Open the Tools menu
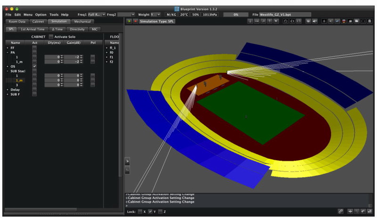The width and height of the screenshot is (377, 218). tap(54, 15)
